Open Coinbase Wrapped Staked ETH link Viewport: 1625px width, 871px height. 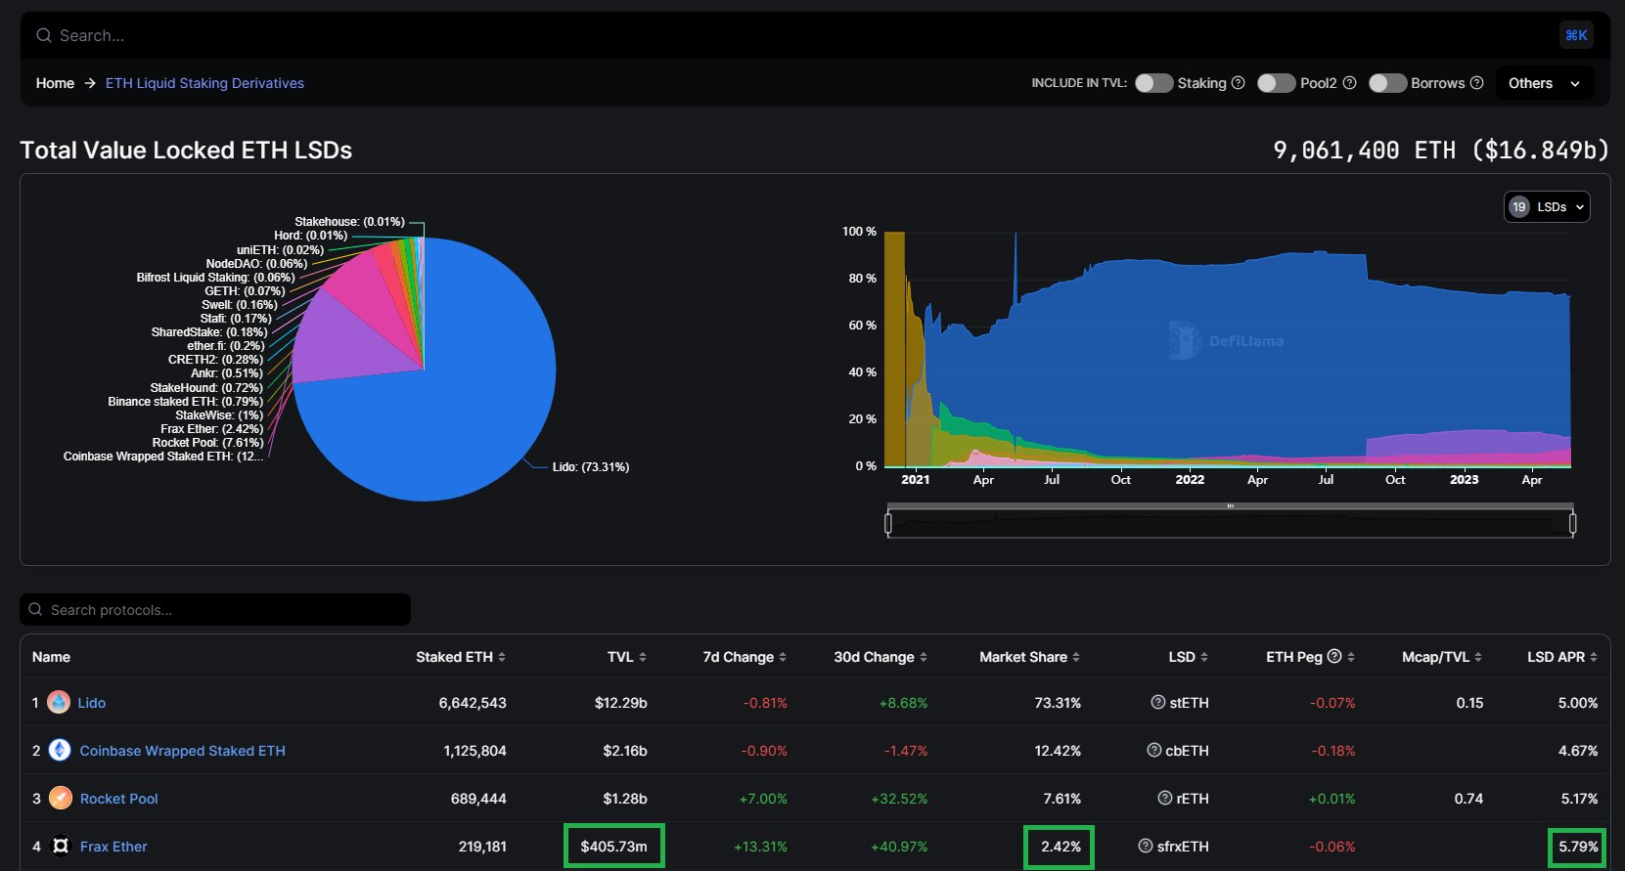[x=182, y=750]
